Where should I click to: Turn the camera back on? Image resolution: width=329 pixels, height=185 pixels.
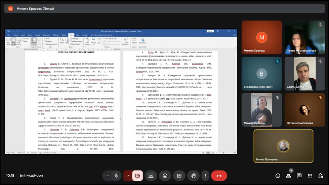pos(137,176)
